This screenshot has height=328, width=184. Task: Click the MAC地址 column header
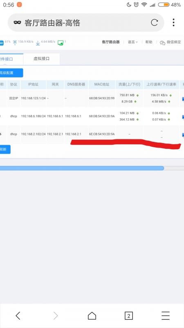pos(102,84)
